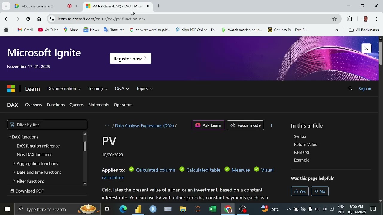Expand the Training menu
This screenshot has height=215, width=383.
tap(98, 89)
